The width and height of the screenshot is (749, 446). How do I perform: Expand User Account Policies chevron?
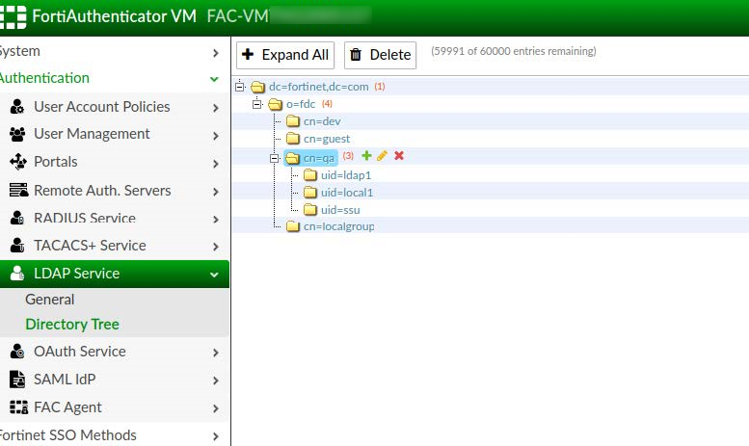(215, 108)
